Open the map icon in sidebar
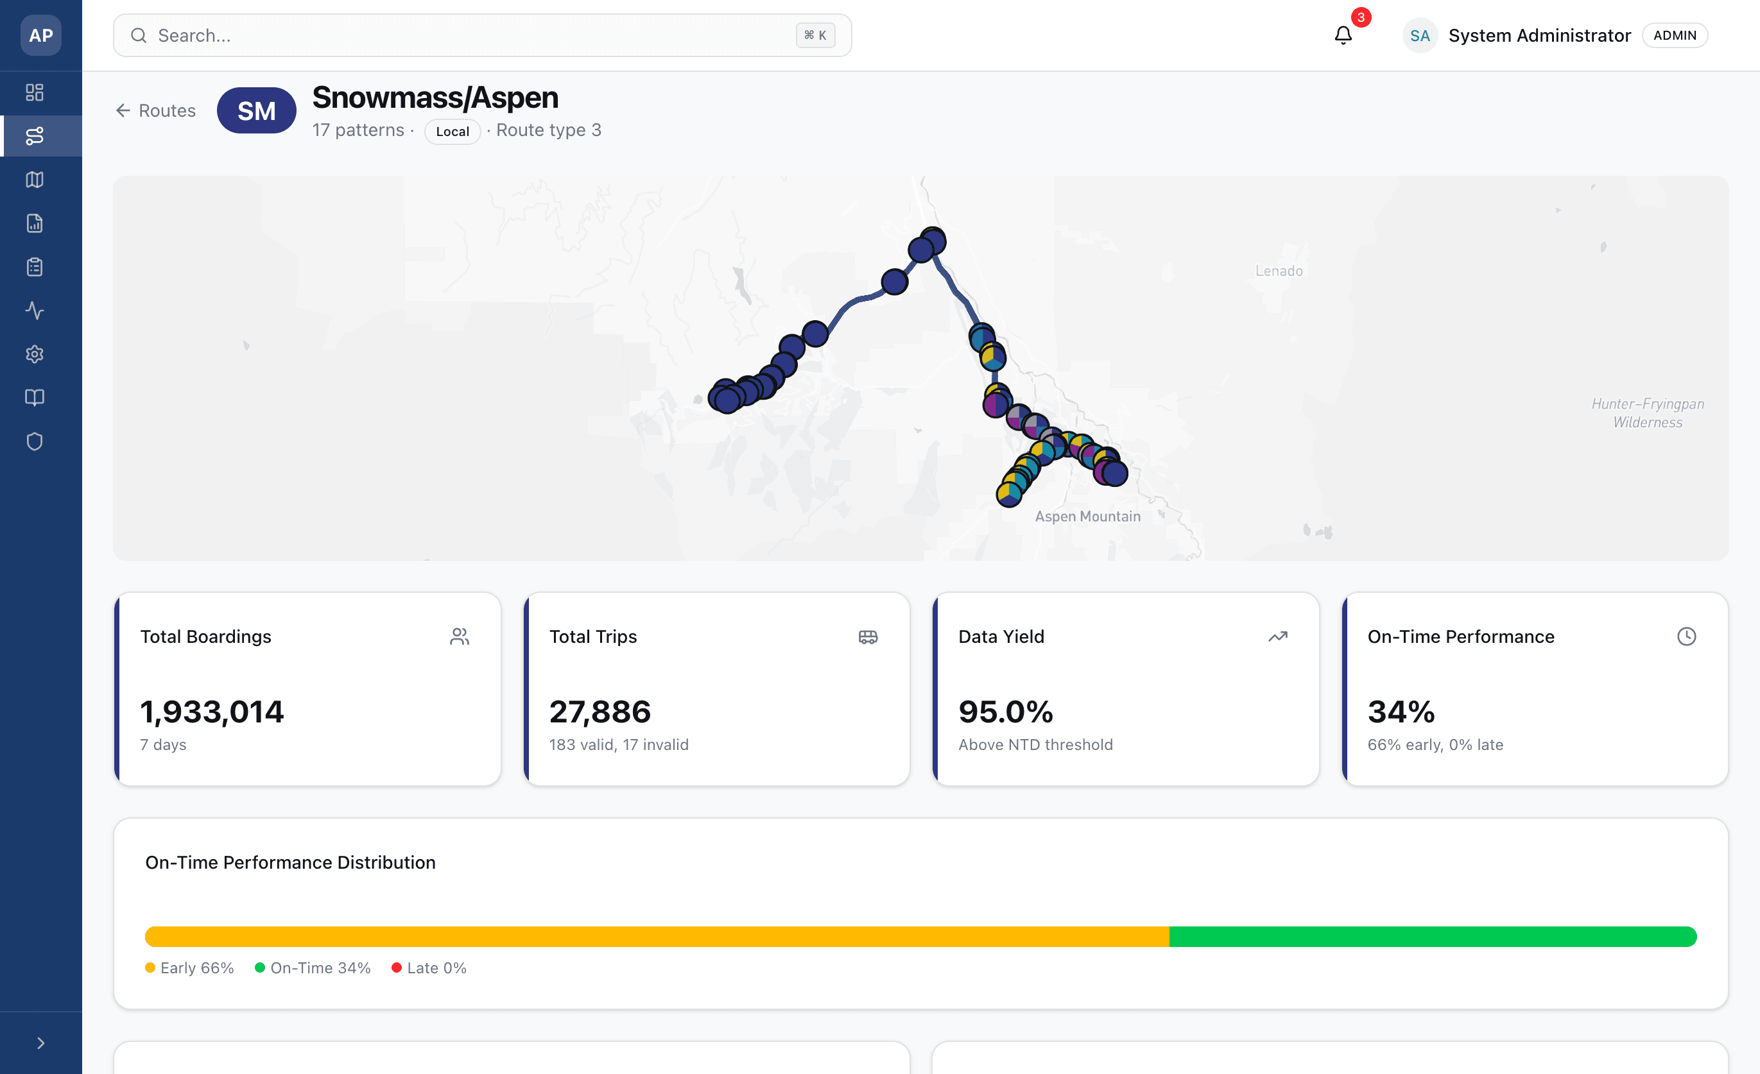The height and width of the screenshot is (1074, 1760). 34,179
